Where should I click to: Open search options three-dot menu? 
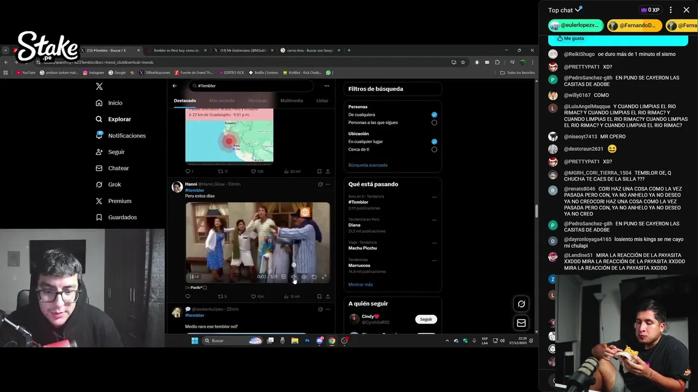[327, 85]
